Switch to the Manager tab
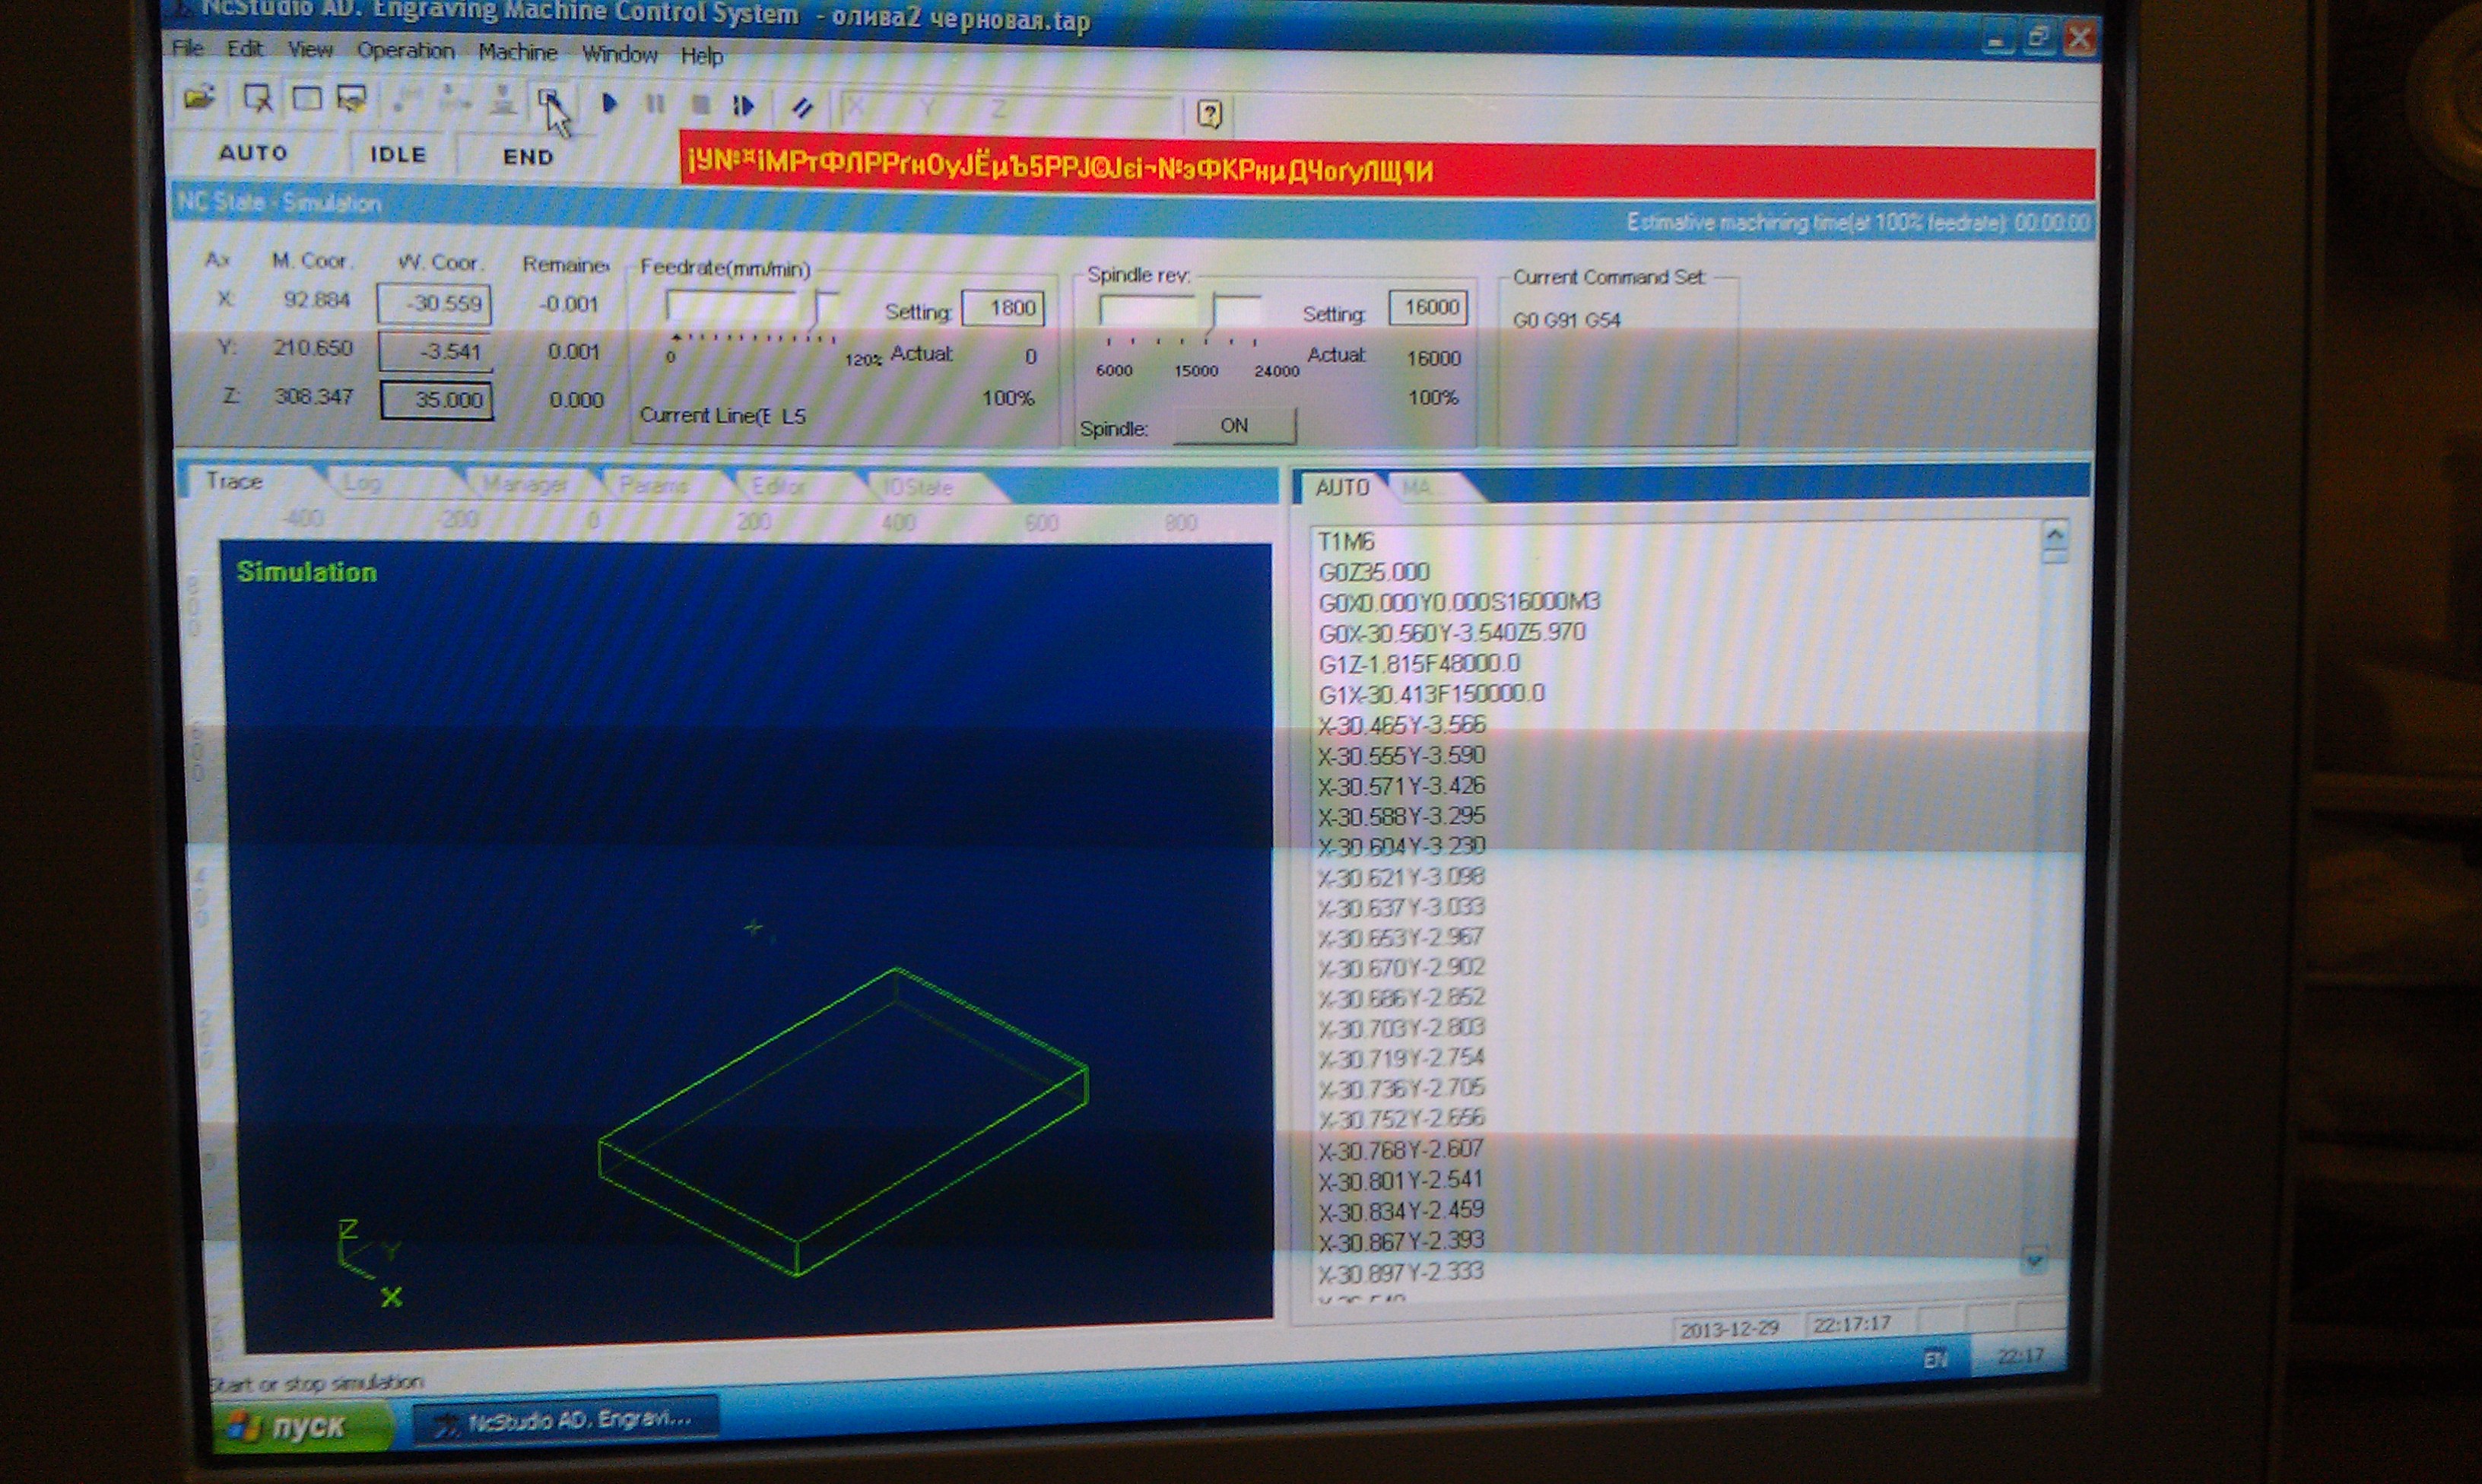The height and width of the screenshot is (1484, 2482). click(524, 485)
